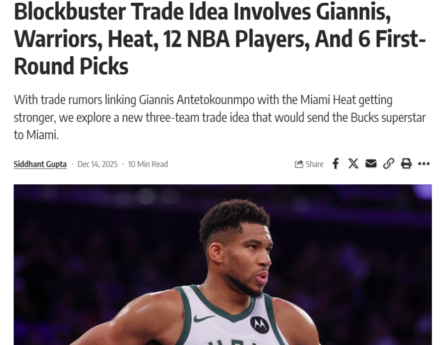Copy the article link via chain icon
The height and width of the screenshot is (345, 441).
click(389, 164)
